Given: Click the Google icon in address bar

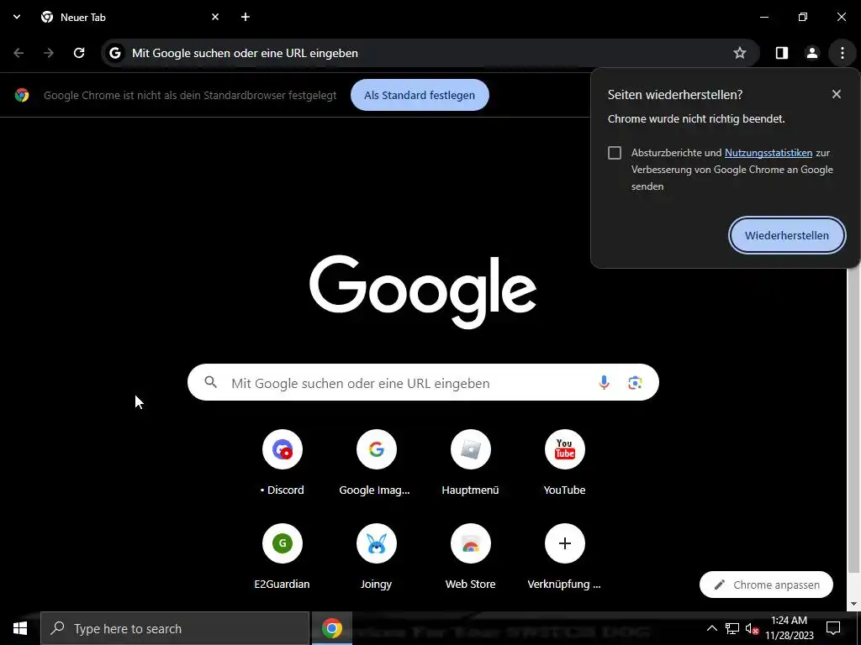Looking at the screenshot, I should (x=114, y=53).
